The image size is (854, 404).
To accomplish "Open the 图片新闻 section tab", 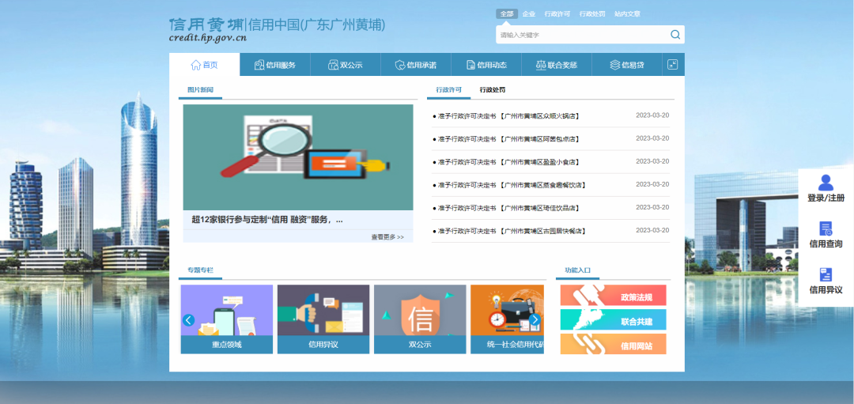I will pyautogui.click(x=200, y=90).
